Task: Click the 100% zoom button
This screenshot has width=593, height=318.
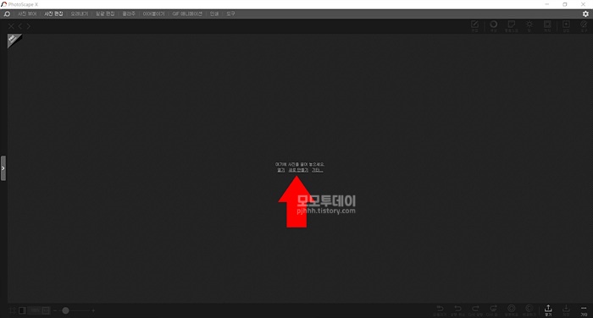Action: click(x=36, y=310)
